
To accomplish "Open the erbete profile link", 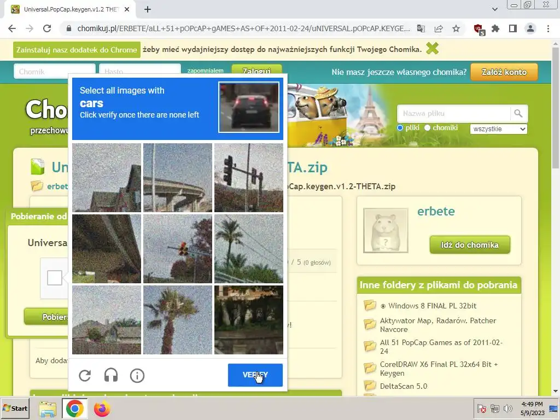I will 436,211.
